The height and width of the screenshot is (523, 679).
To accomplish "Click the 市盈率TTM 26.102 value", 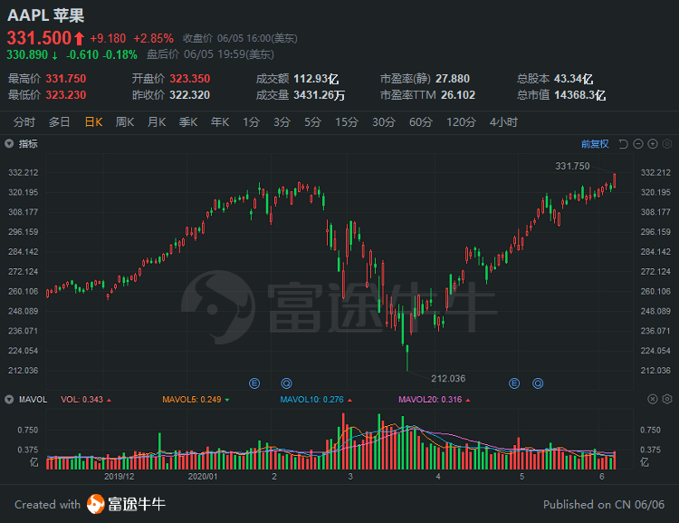I will tap(458, 95).
